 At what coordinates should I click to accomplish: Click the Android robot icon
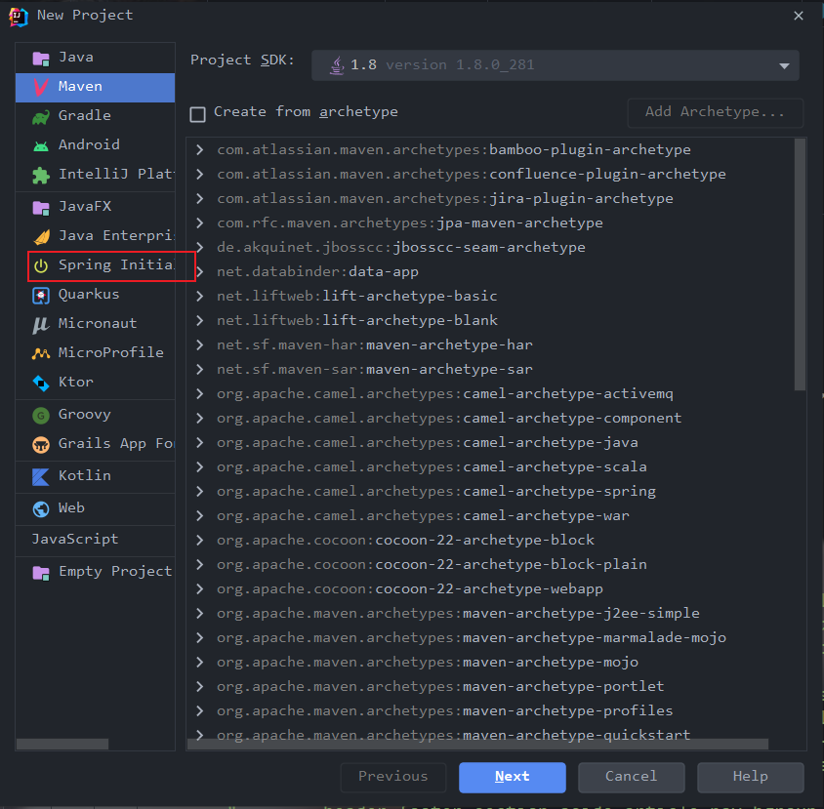click(x=40, y=145)
